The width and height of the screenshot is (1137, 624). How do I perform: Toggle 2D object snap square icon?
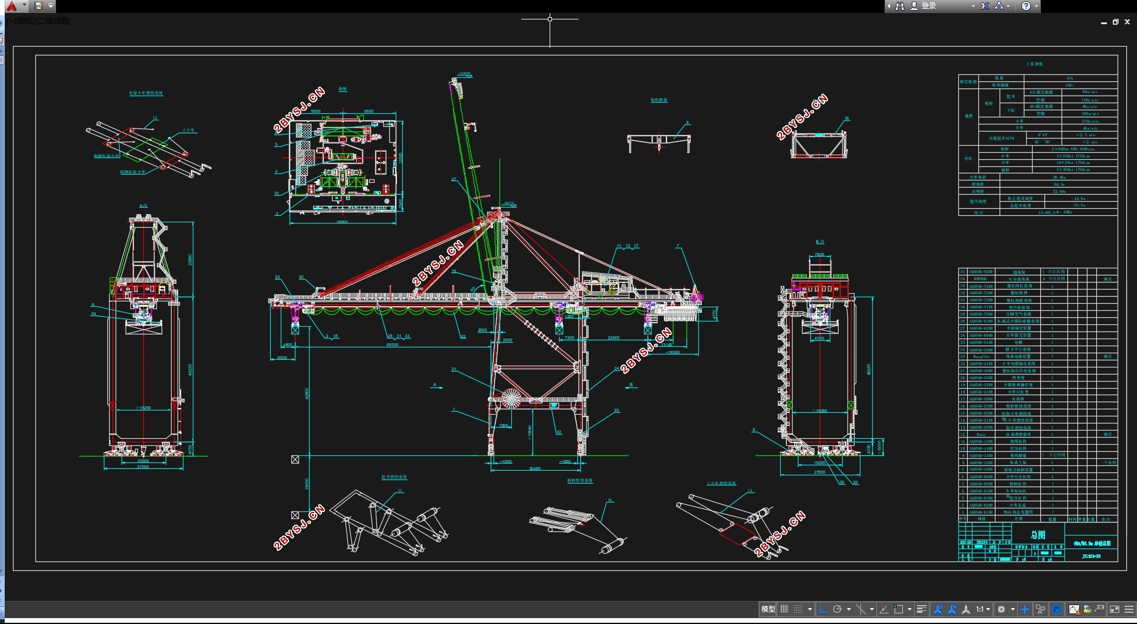898,609
